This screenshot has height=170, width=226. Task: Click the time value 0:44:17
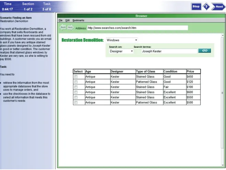click(x=7, y=9)
